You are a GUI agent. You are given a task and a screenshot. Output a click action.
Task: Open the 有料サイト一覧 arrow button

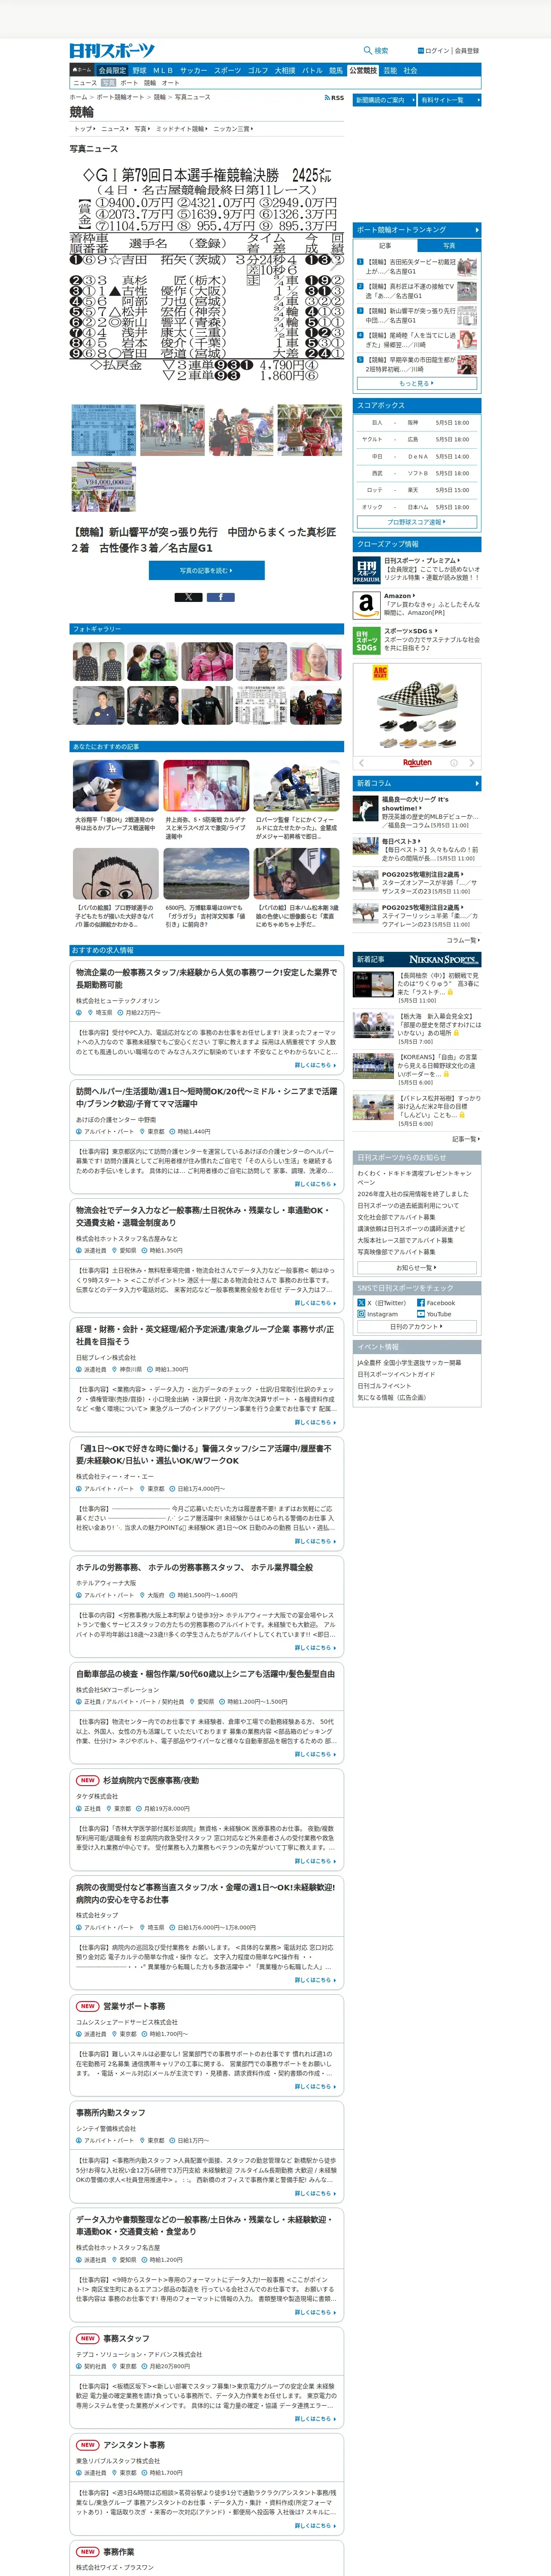point(450,100)
